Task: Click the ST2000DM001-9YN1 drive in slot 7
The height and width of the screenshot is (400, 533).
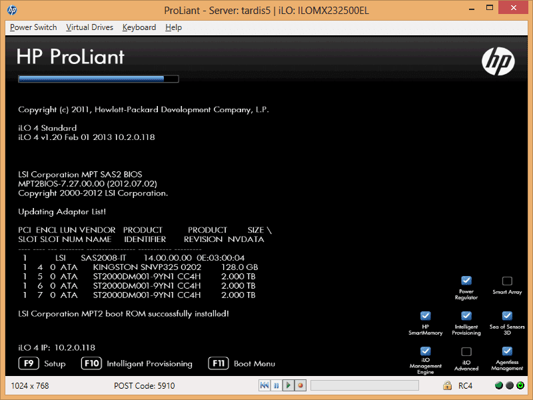Action: point(147,295)
